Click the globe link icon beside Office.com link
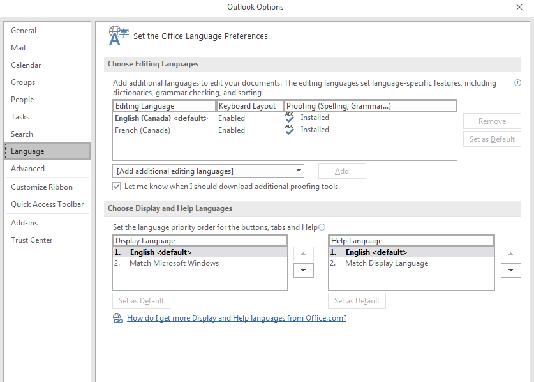This screenshot has height=382, width=534. click(x=118, y=318)
